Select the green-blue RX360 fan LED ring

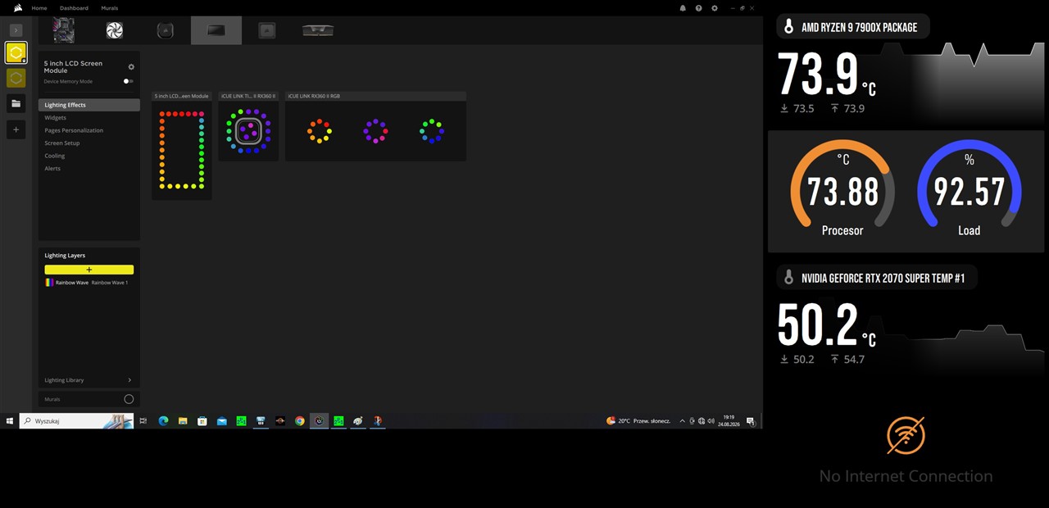[x=432, y=131]
